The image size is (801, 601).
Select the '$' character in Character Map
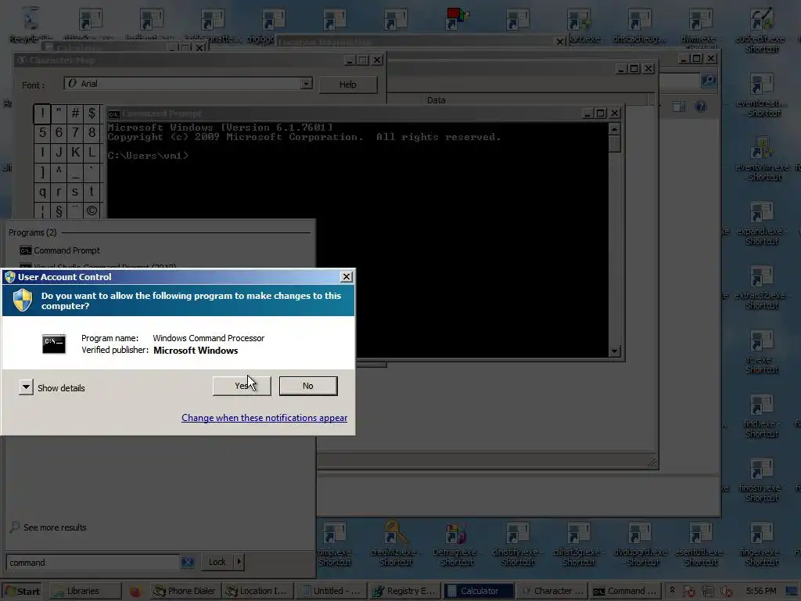click(92, 113)
